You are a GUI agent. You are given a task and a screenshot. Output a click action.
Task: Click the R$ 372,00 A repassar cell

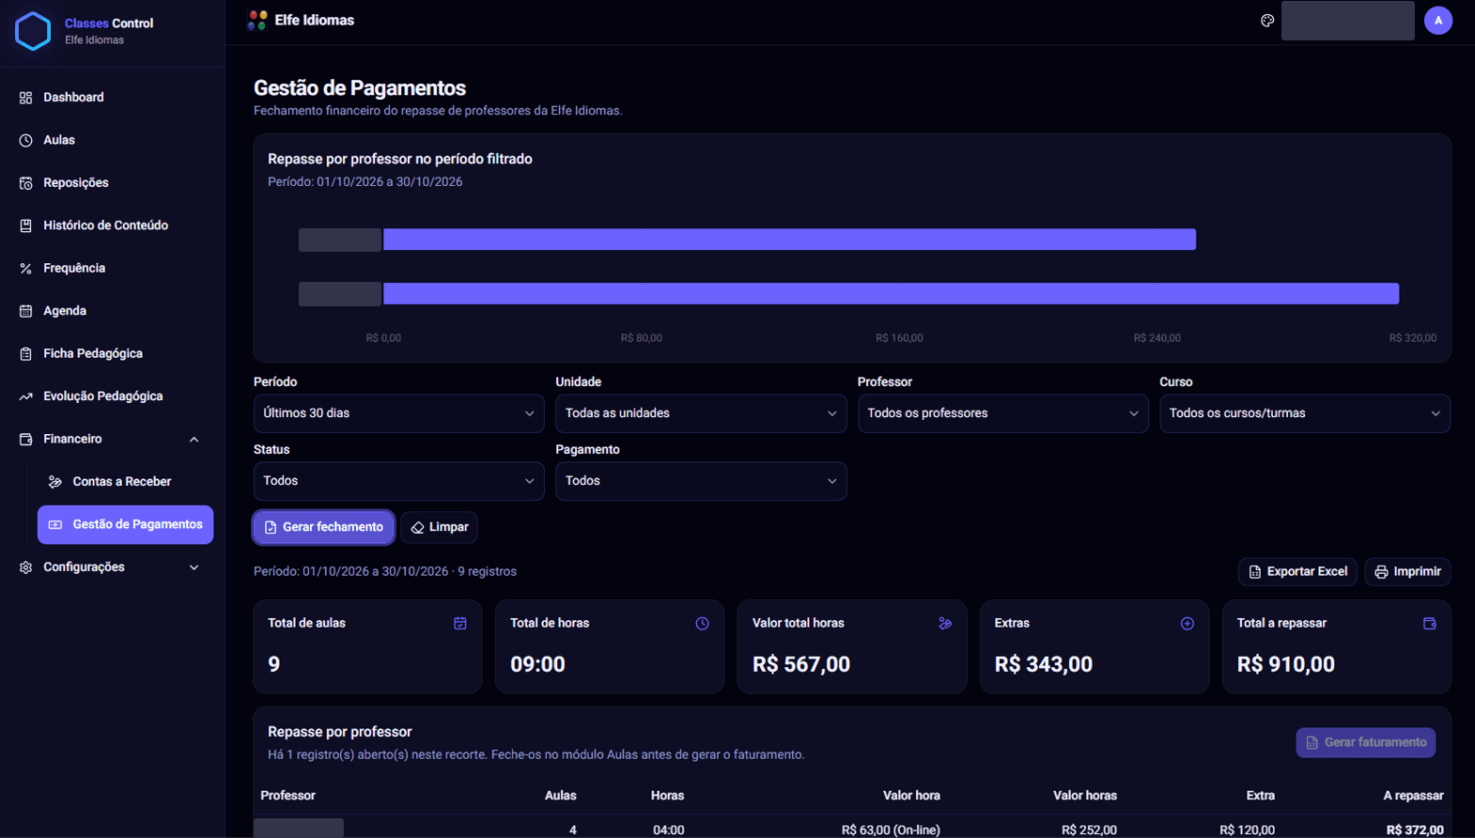tap(1415, 830)
